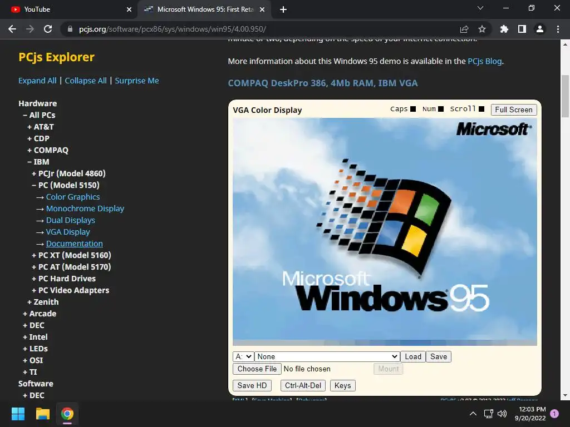Open the Color Graphics link
The image size is (570, 427).
tap(73, 197)
